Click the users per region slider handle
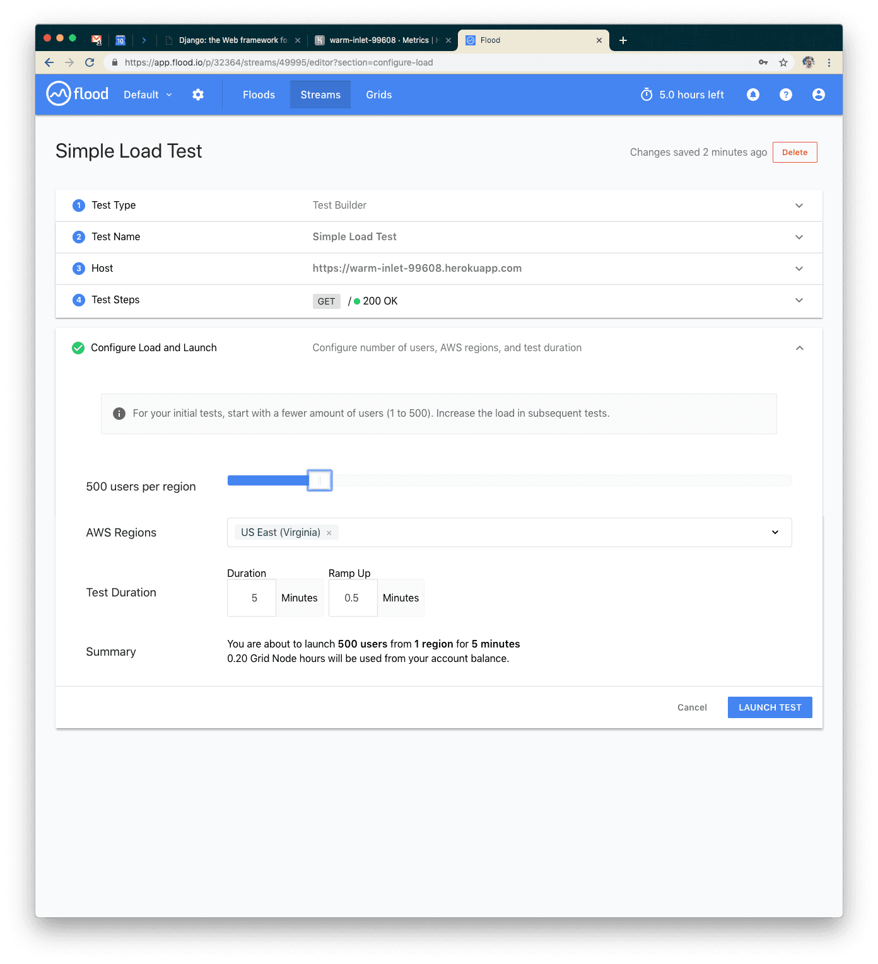 (320, 480)
